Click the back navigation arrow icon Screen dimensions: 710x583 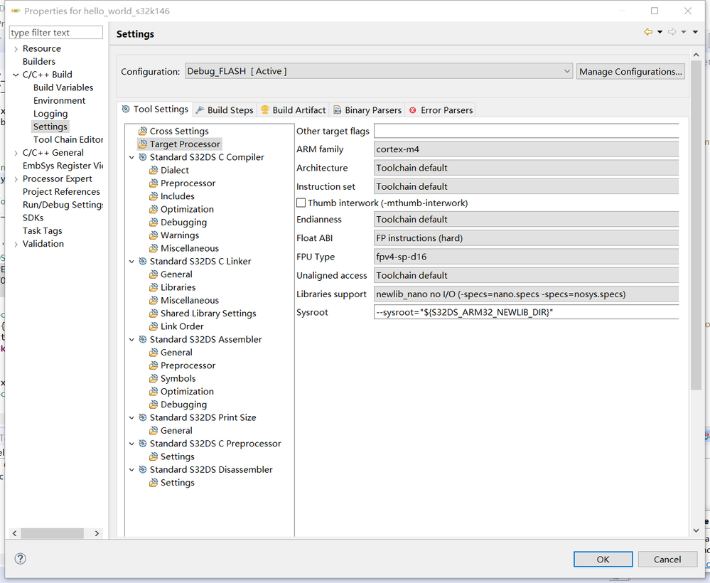(648, 32)
